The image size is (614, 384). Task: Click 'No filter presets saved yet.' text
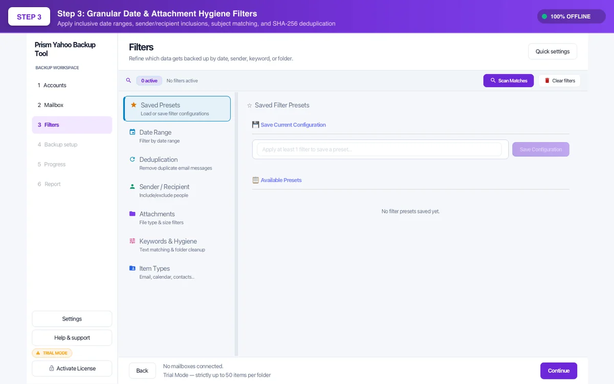tap(410, 211)
